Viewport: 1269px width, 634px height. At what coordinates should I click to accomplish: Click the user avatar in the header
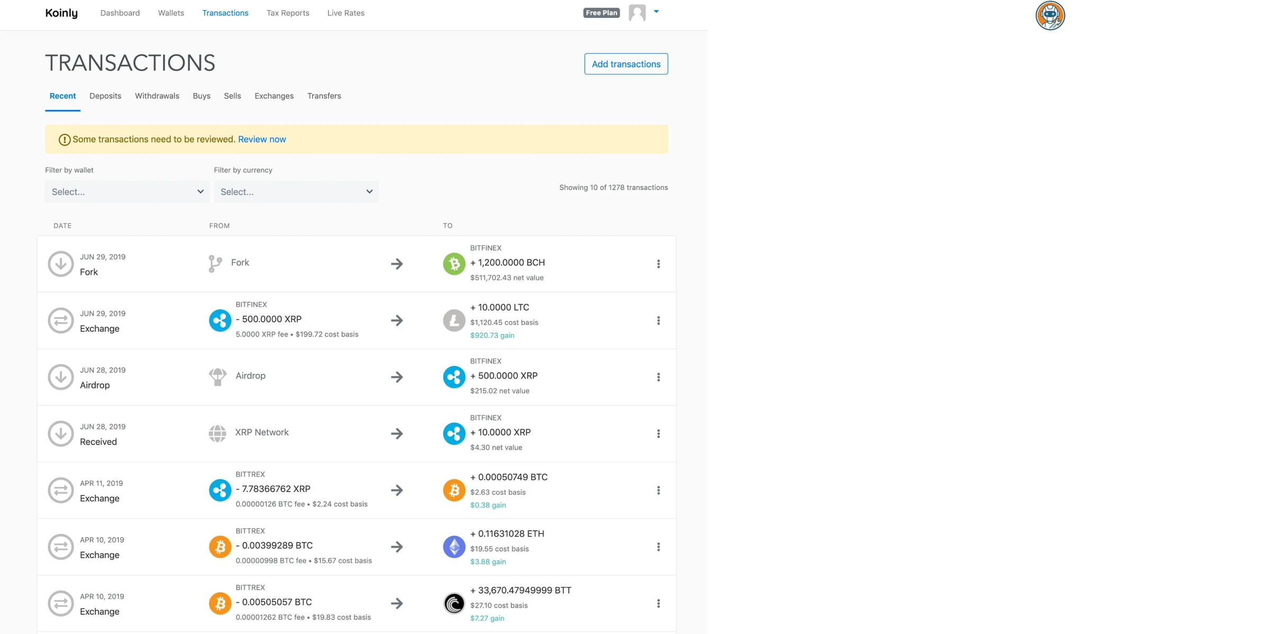[x=638, y=12]
